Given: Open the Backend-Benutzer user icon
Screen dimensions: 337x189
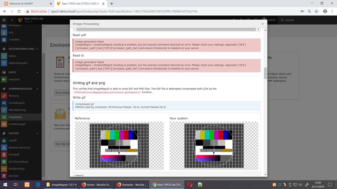Looking at the screenshot, I should click(4, 147).
